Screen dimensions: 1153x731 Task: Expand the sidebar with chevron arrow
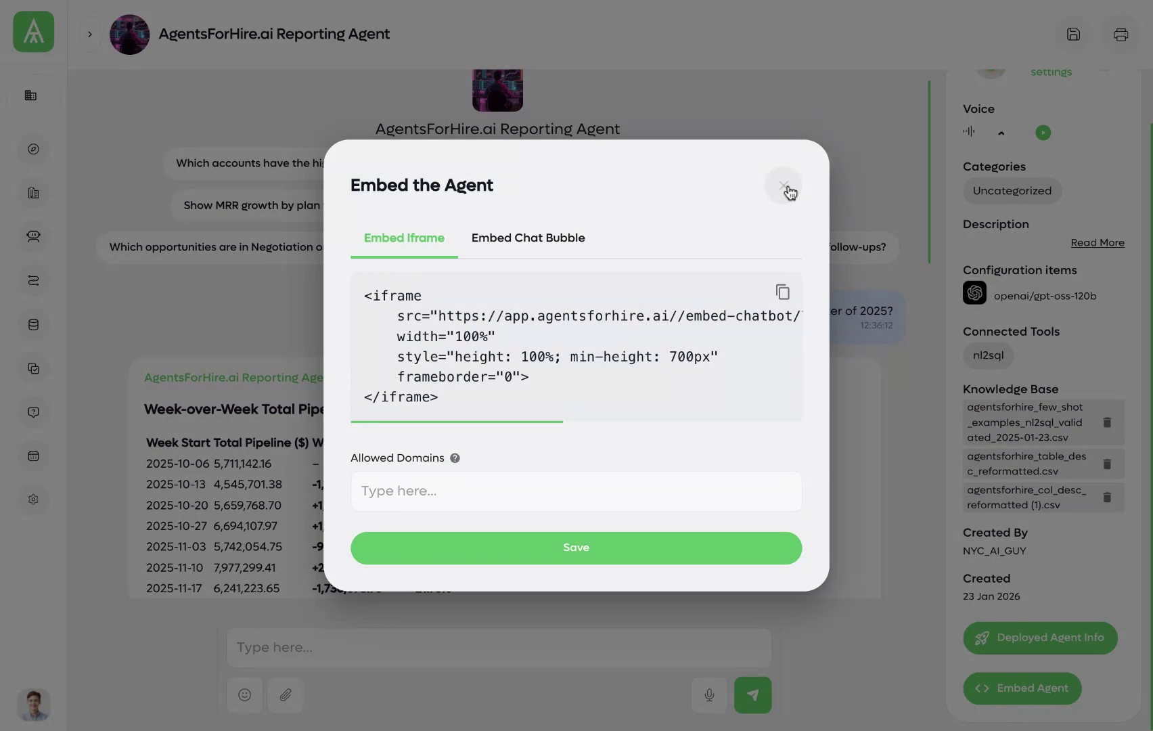[89, 34]
